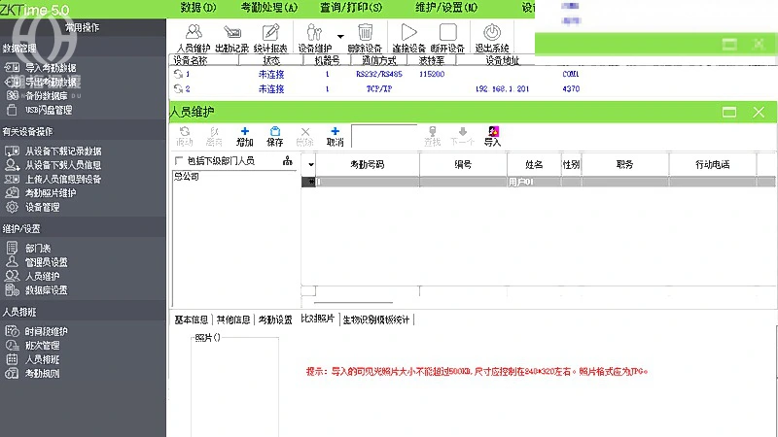778x437 pixels.
Task: Click the grid's horizontal scrollbar
Action: click(353, 302)
